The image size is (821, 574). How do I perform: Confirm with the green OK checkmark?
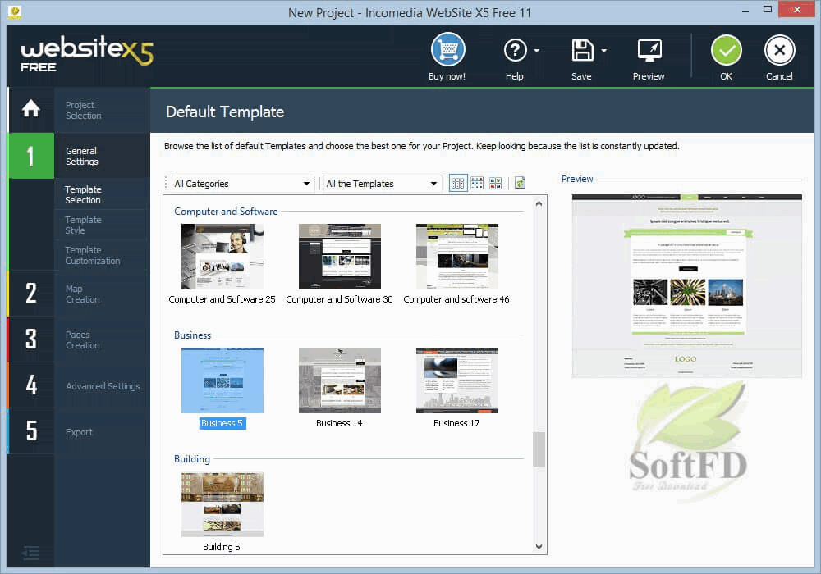point(727,50)
